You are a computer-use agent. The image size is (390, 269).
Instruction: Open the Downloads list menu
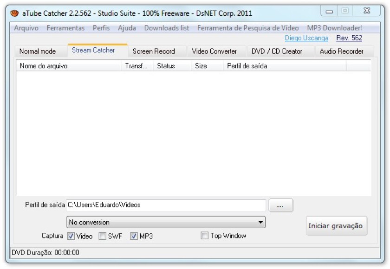pyautogui.click(x=167, y=28)
